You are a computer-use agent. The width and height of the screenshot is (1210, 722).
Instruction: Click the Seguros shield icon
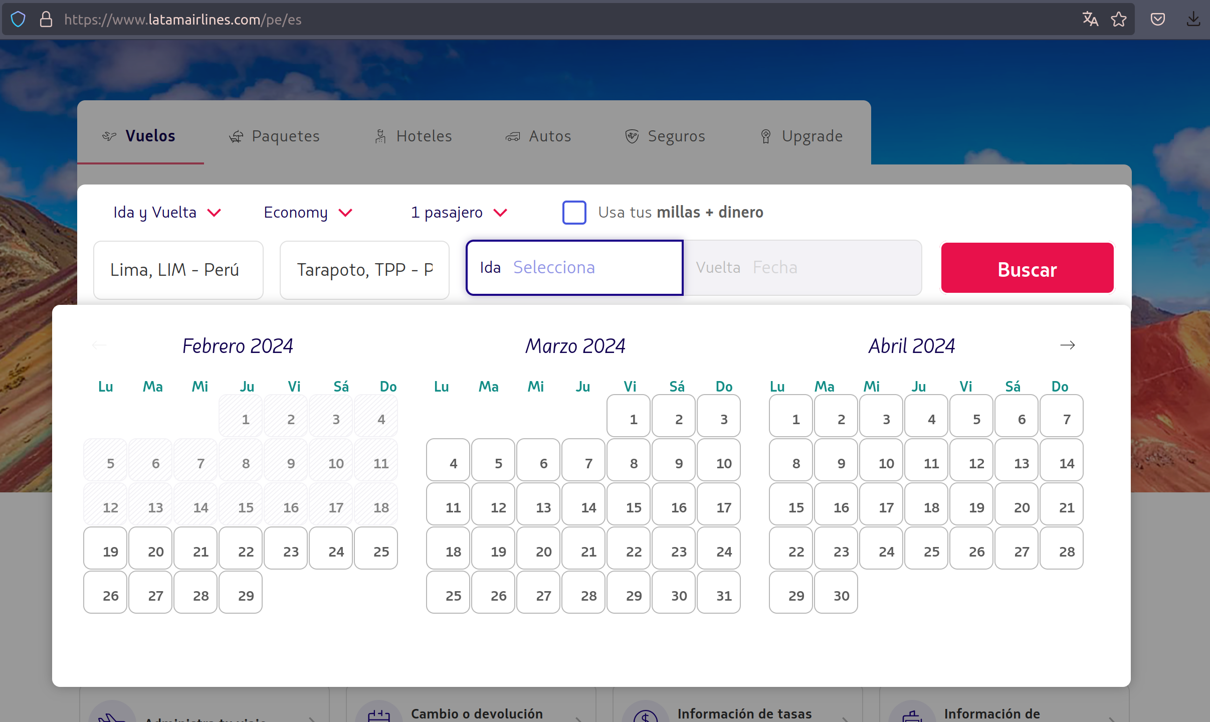pos(632,136)
